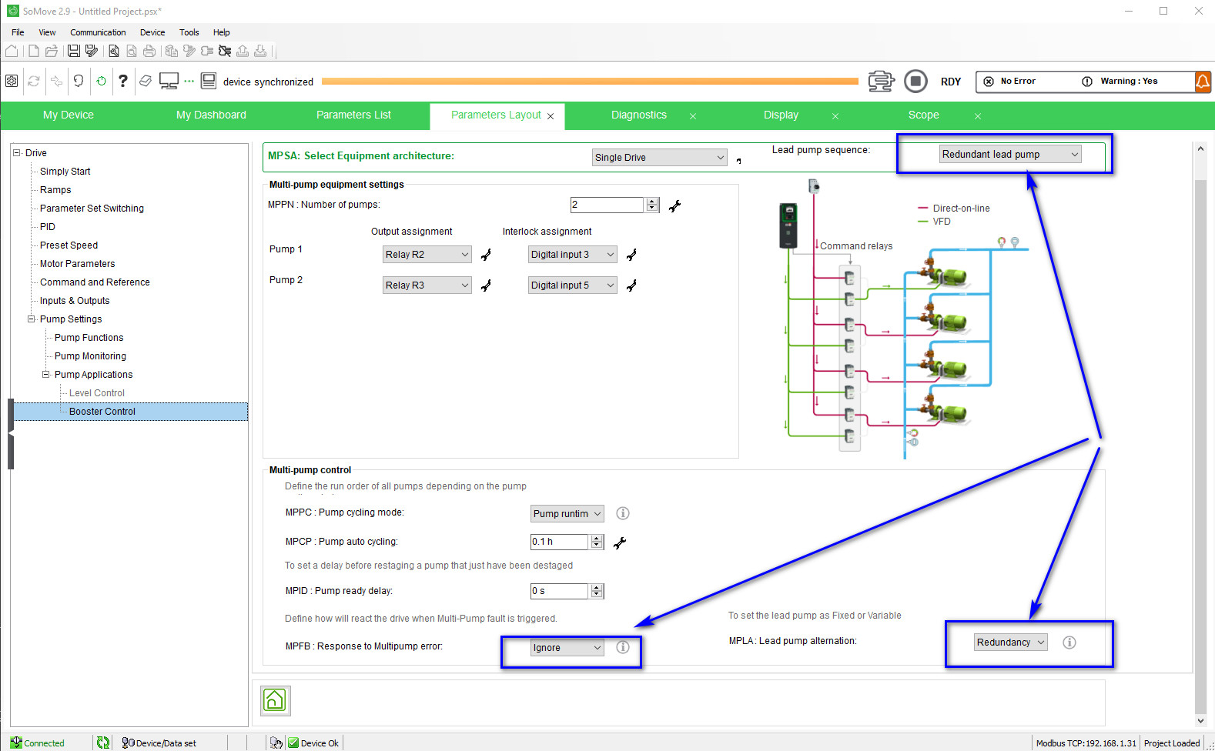
Task: Click the Pump auto cycling value field
Action: (559, 542)
